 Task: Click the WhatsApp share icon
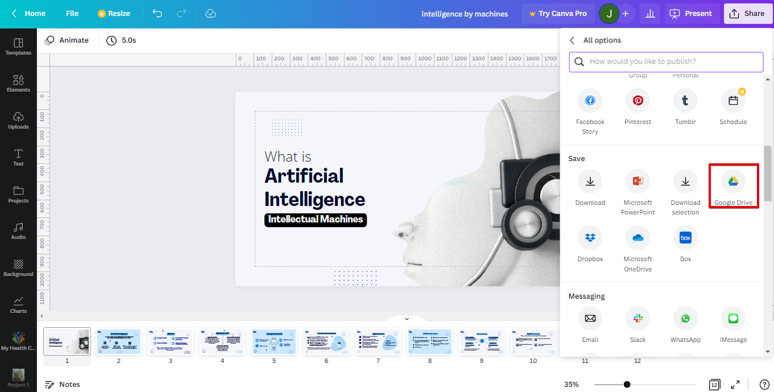point(685,319)
